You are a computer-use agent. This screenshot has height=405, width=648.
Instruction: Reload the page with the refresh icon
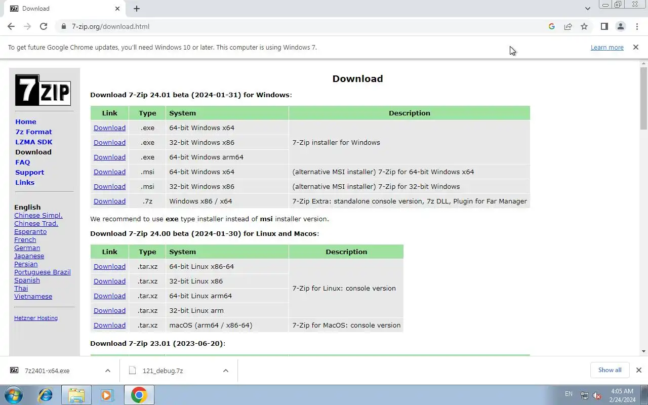pos(44,26)
